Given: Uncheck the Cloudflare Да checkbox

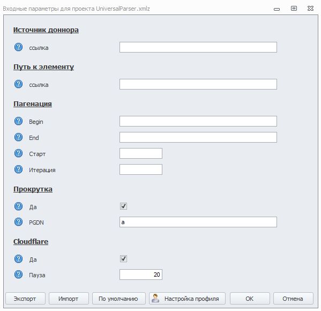Looking at the screenshot, I should (123, 258).
